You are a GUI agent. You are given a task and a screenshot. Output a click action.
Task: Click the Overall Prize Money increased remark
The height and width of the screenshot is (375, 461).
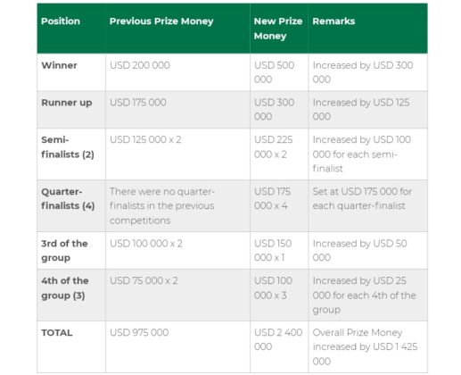coord(365,346)
